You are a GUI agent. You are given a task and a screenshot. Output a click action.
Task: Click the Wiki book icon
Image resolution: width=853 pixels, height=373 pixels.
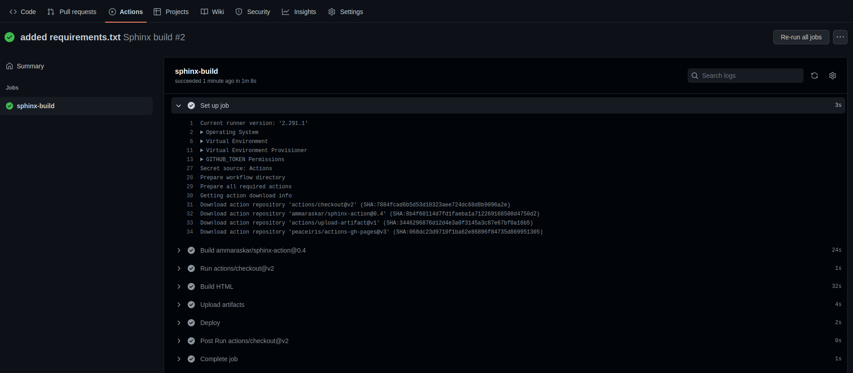click(x=204, y=12)
